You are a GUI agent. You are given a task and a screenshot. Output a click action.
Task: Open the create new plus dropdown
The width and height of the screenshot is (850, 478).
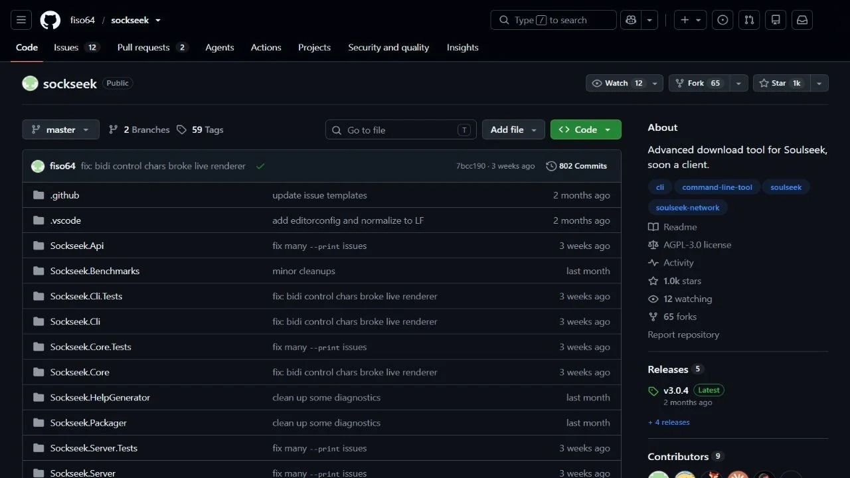(x=691, y=20)
